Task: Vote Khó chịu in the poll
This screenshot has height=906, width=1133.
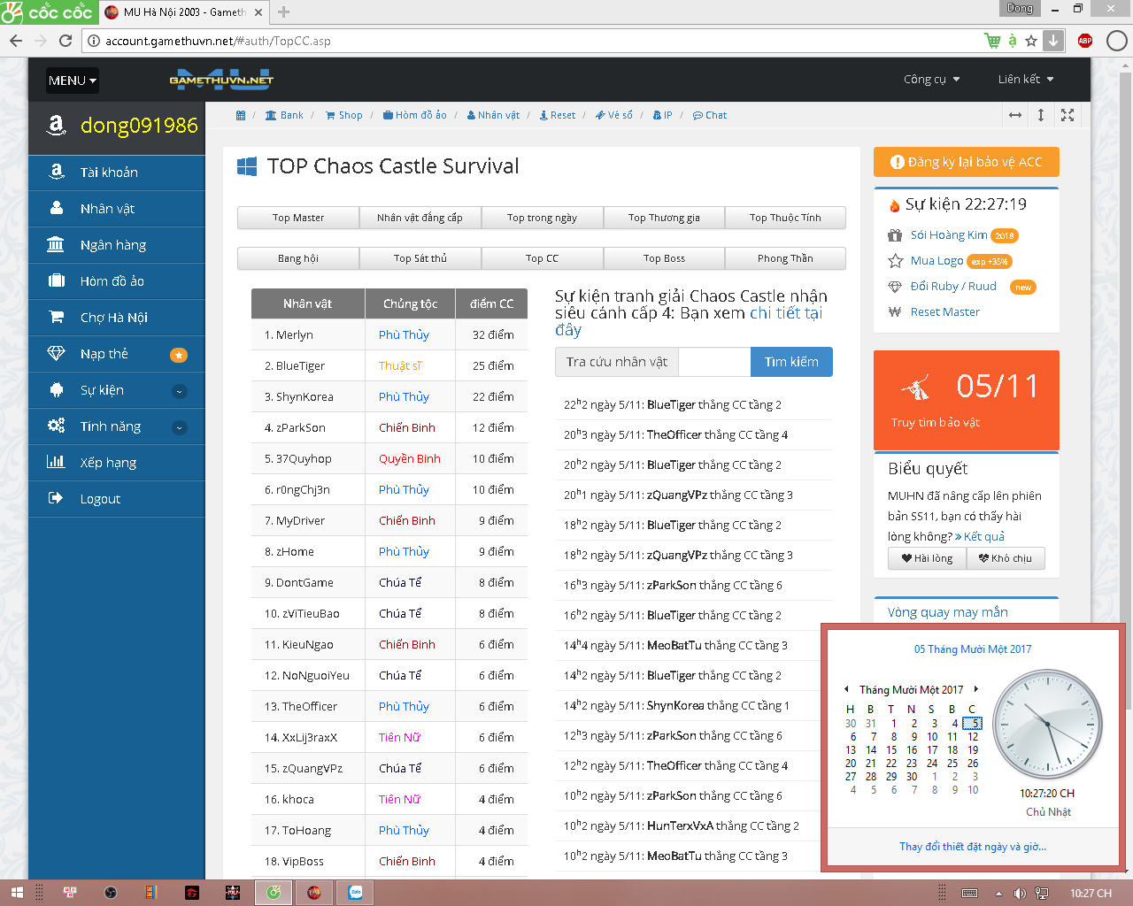Action: click(1005, 558)
